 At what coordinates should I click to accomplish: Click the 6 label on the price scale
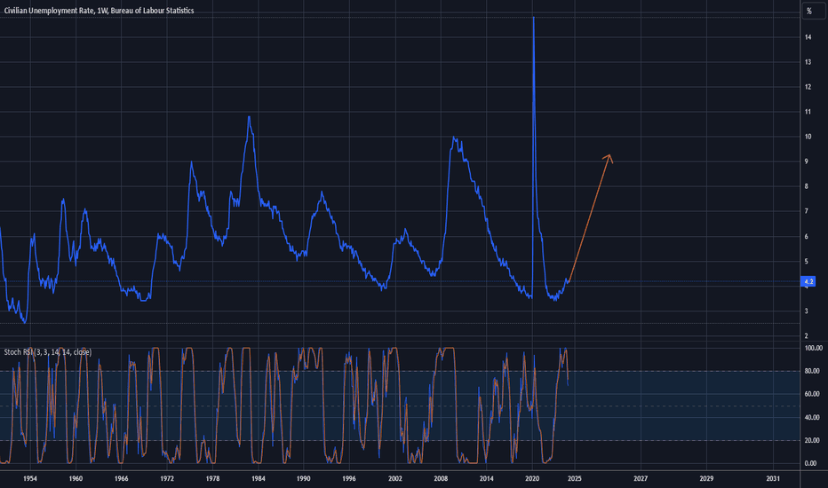[807, 236]
